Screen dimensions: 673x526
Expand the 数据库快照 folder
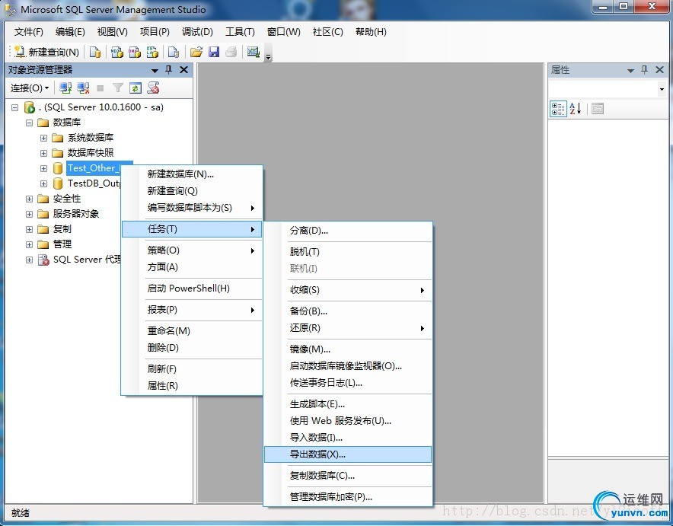coord(44,153)
